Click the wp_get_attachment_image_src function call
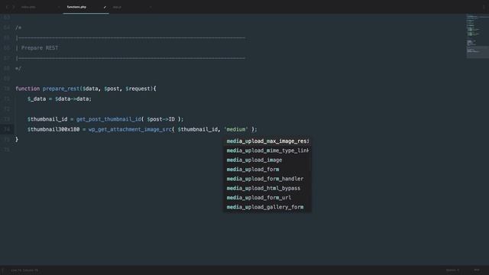The image size is (489, 275). click(130, 129)
